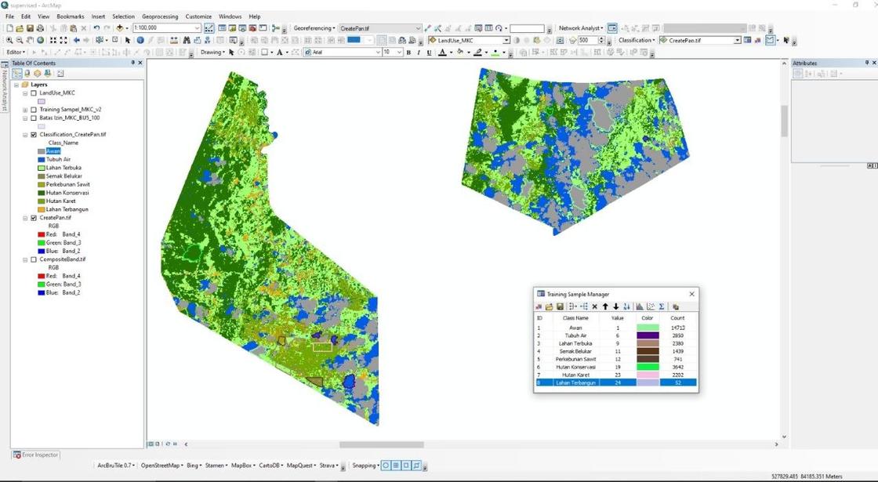Open the Editor dropdown button
This screenshot has width=878, height=482.
click(16, 52)
